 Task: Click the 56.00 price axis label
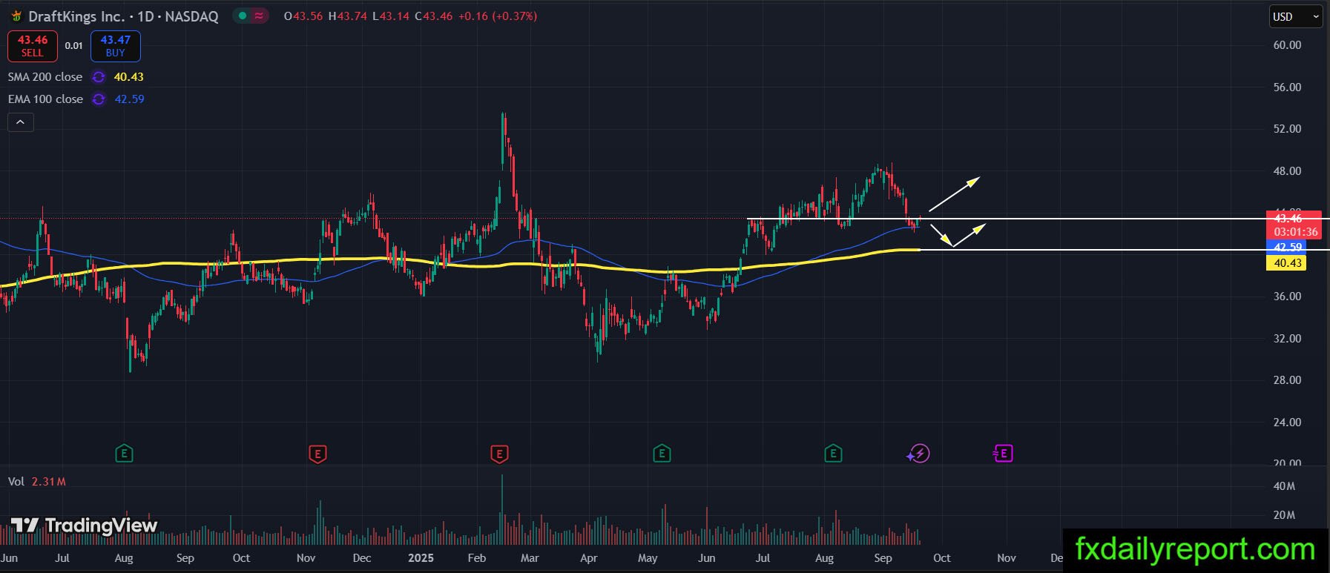pos(1287,87)
